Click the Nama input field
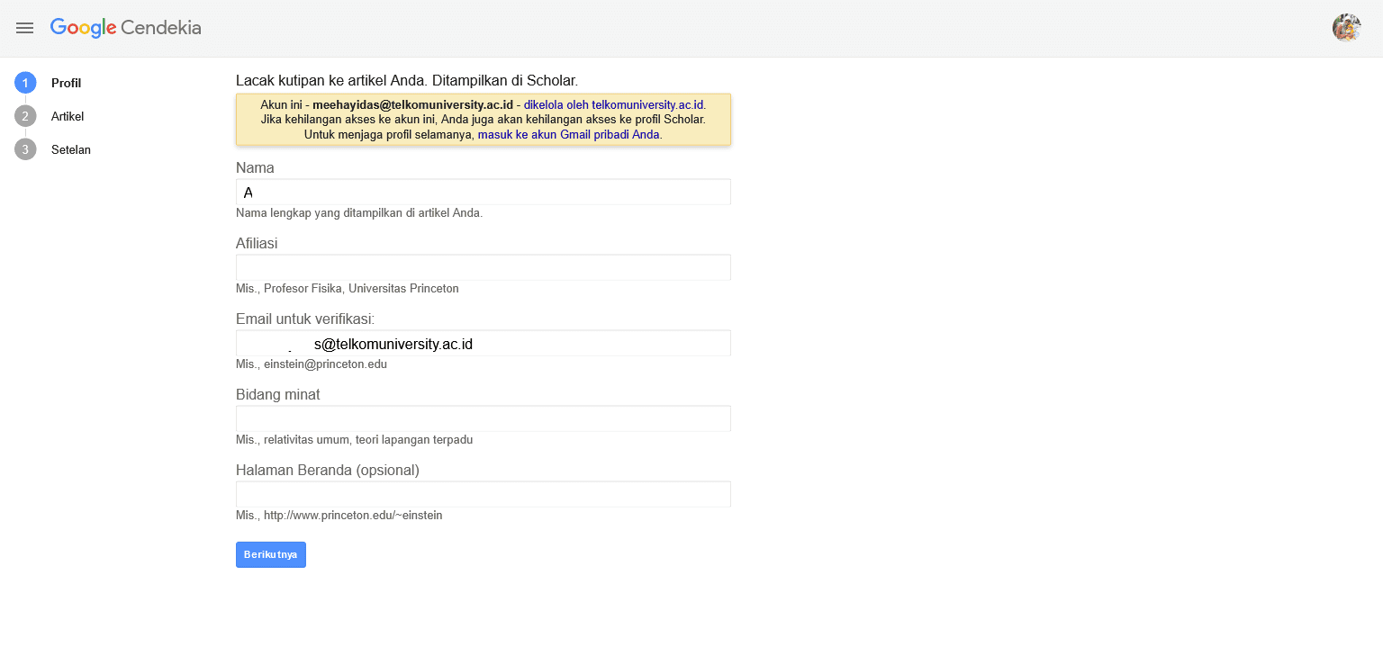 click(x=484, y=192)
